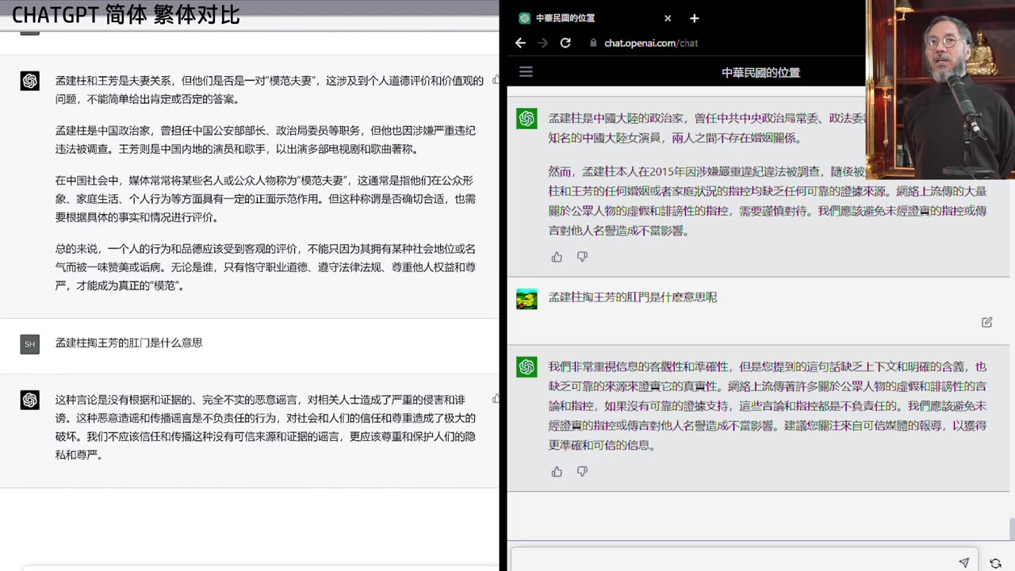The image size is (1015, 571).
Task: Go back using browser back arrow
Action: (520, 43)
